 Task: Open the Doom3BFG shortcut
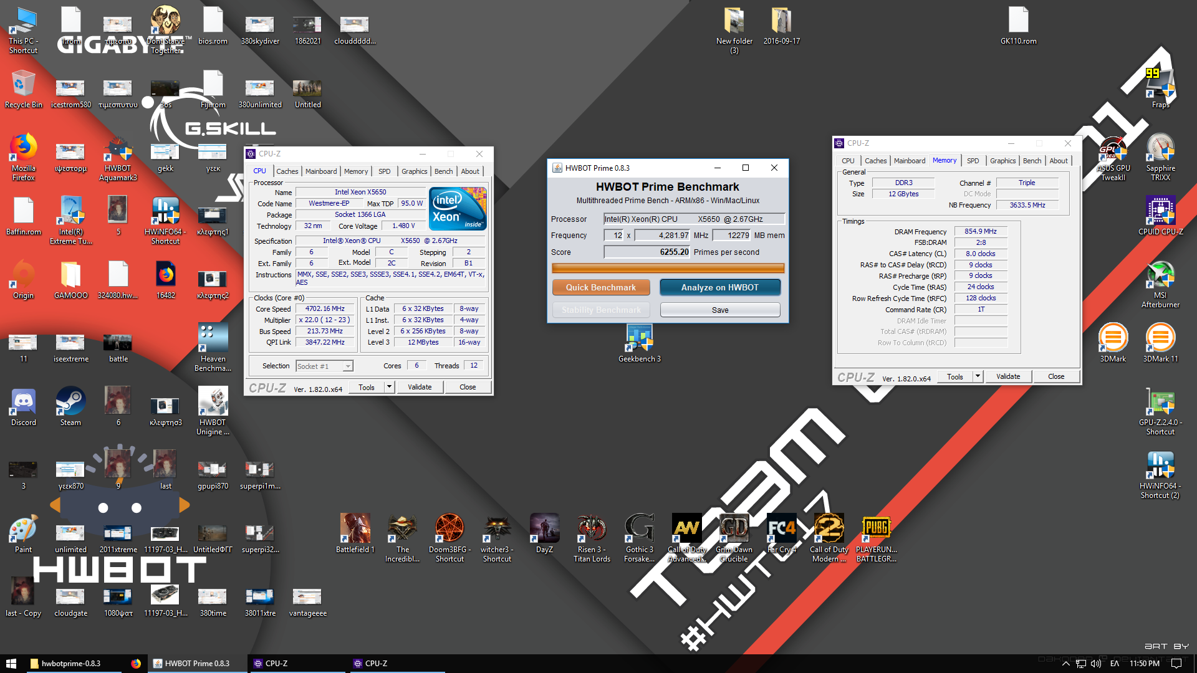point(449,537)
